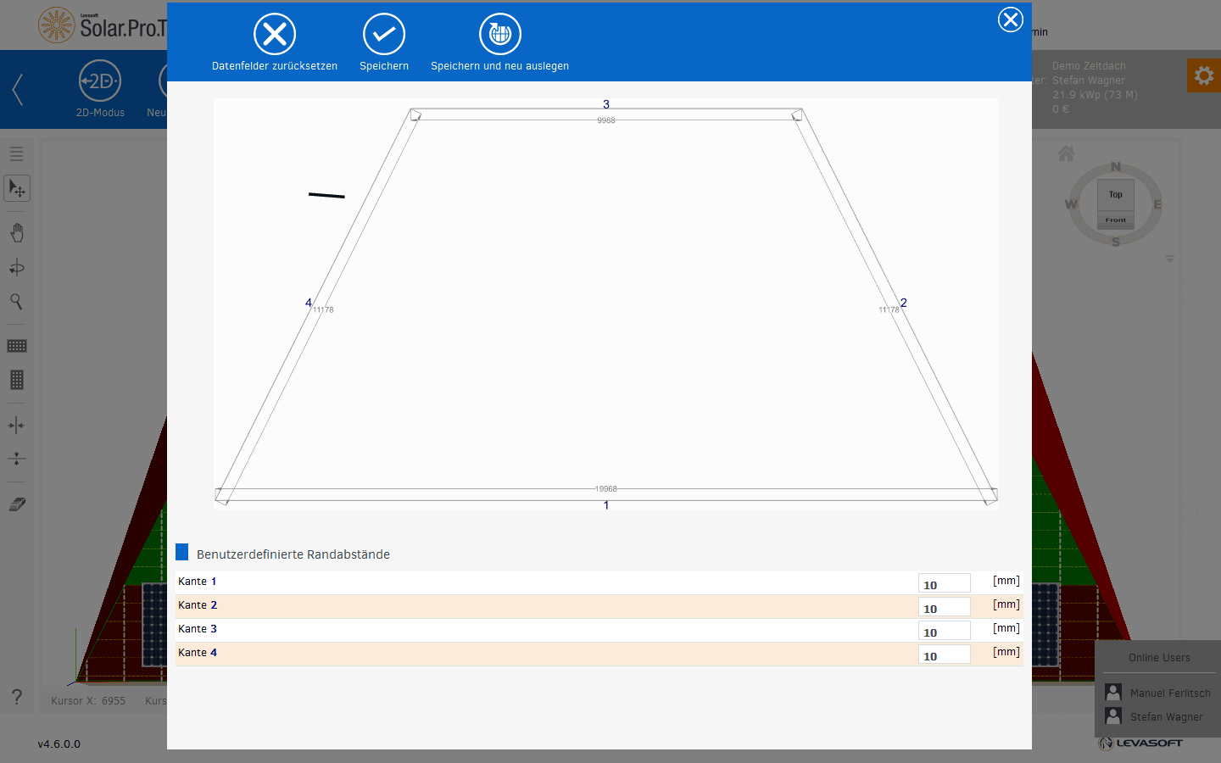Image resolution: width=1221 pixels, height=763 pixels.
Task: Open the hamburger menu in left sidebar
Action: coord(17,154)
